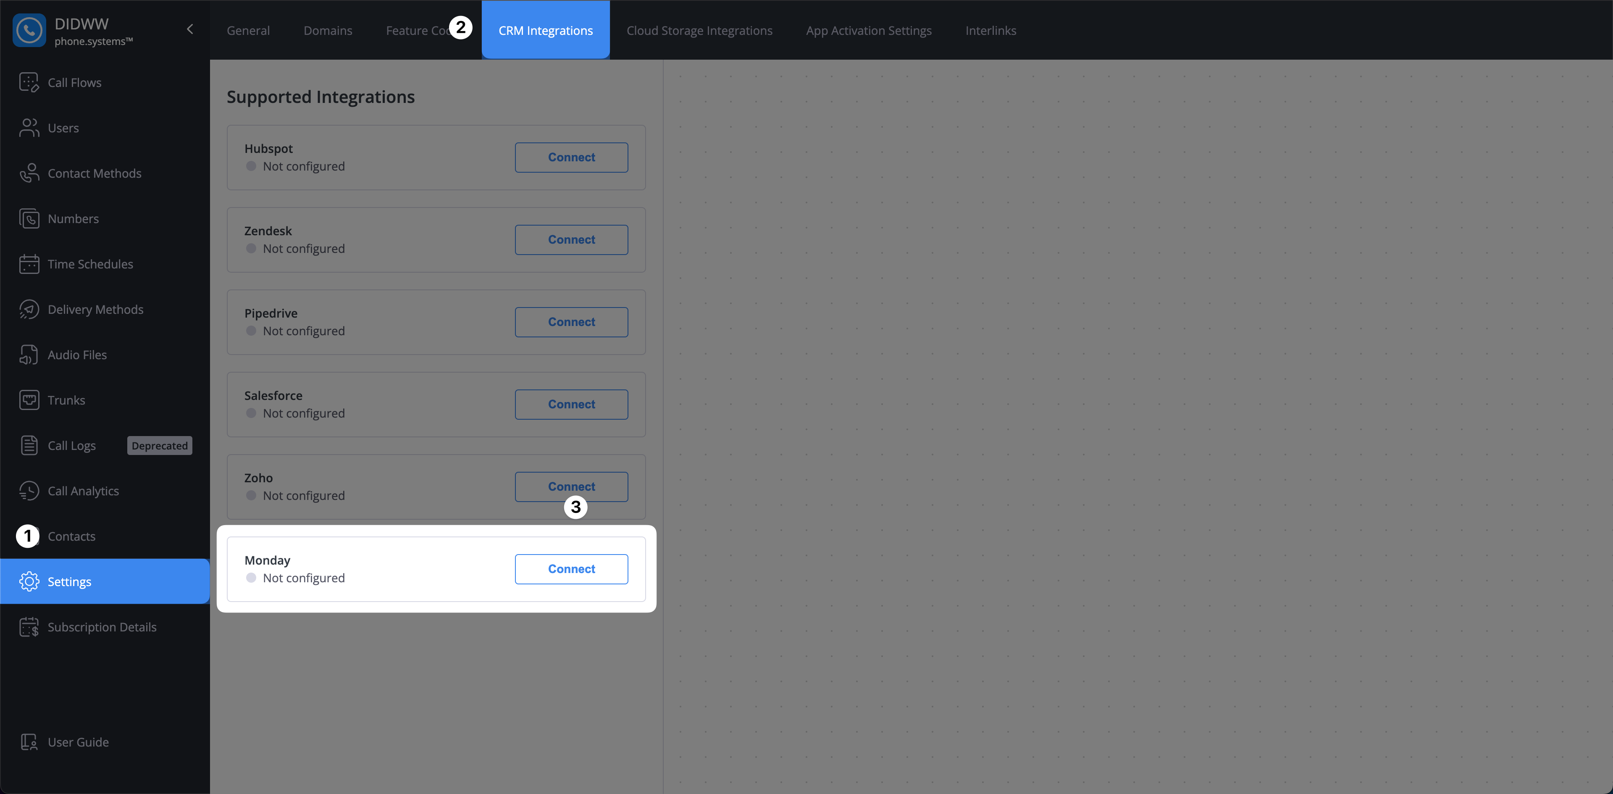Open Call Logs document icon

[29, 445]
